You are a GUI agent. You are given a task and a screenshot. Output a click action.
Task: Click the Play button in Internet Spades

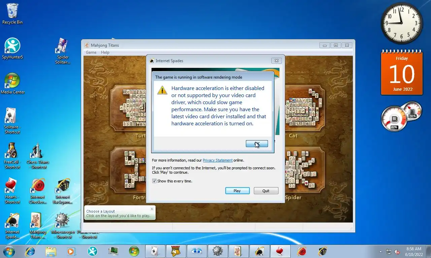click(x=237, y=191)
